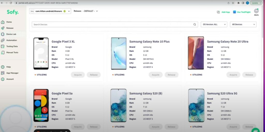Toggle the browser side panel icon
265x132 pixels.
click(x=243, y=3)
